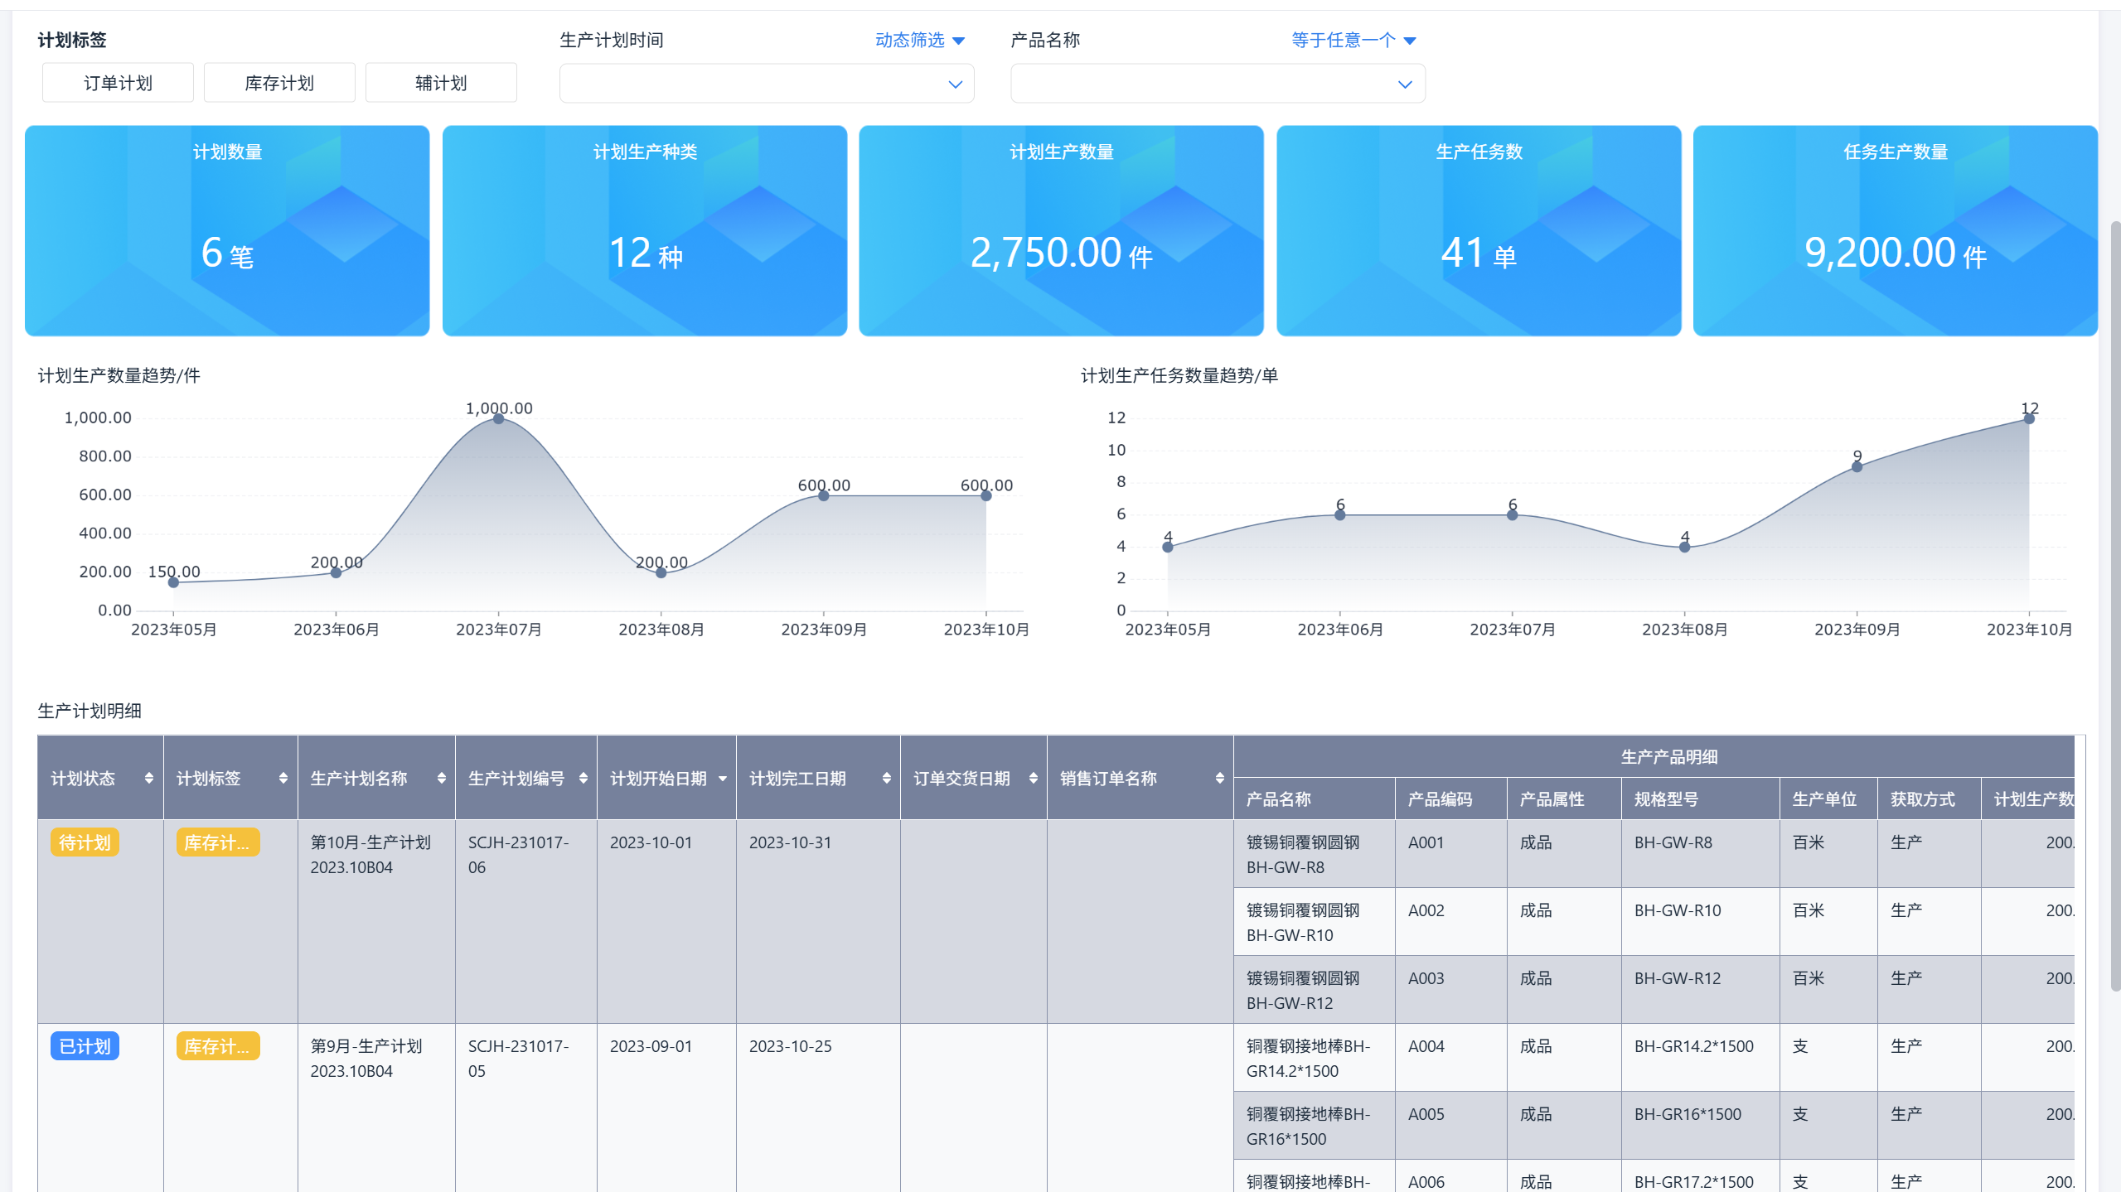Click sort icon beside 生产计划编号
Image resolution: width=2121 pixels, height=1192 pixels.
pyautogui.click(x=584, y=778)
